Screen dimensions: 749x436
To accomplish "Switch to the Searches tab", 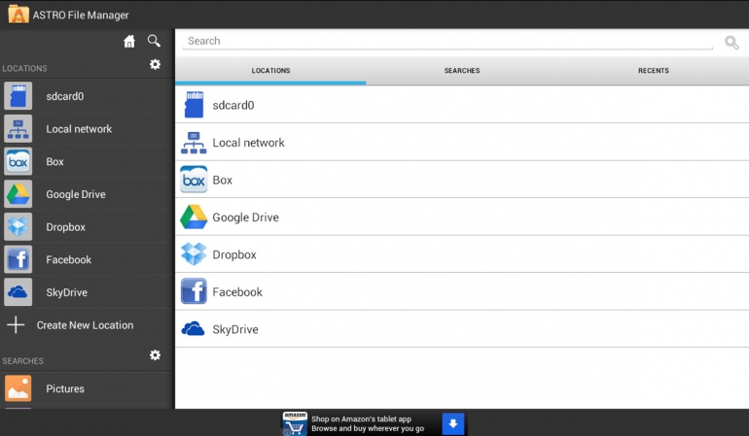I will click(462, 71).
